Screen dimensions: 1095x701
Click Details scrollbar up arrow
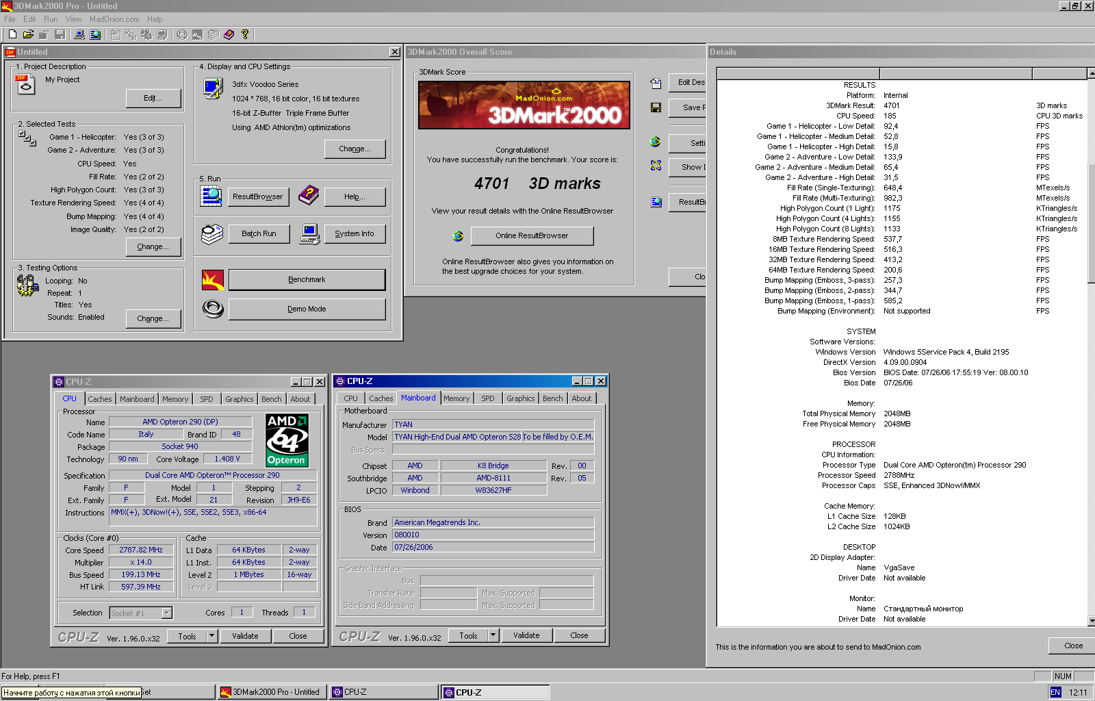[1091, 74]
